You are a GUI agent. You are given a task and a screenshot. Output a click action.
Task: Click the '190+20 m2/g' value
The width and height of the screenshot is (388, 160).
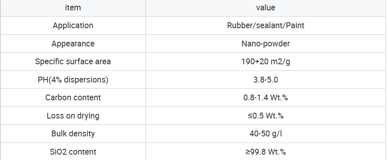click(266, 62)
